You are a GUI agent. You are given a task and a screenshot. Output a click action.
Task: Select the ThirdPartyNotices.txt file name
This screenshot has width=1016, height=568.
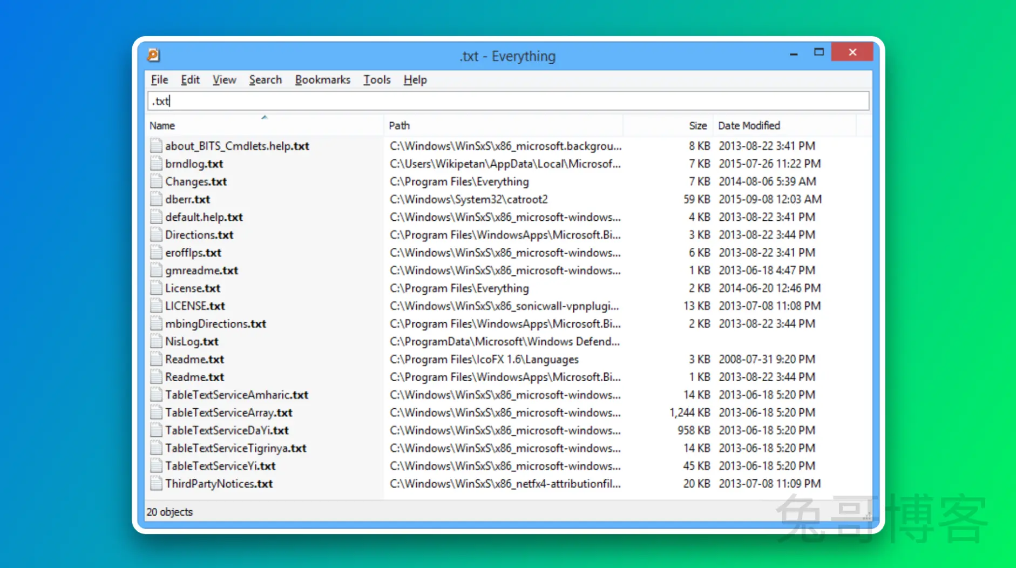click(219, 484)
